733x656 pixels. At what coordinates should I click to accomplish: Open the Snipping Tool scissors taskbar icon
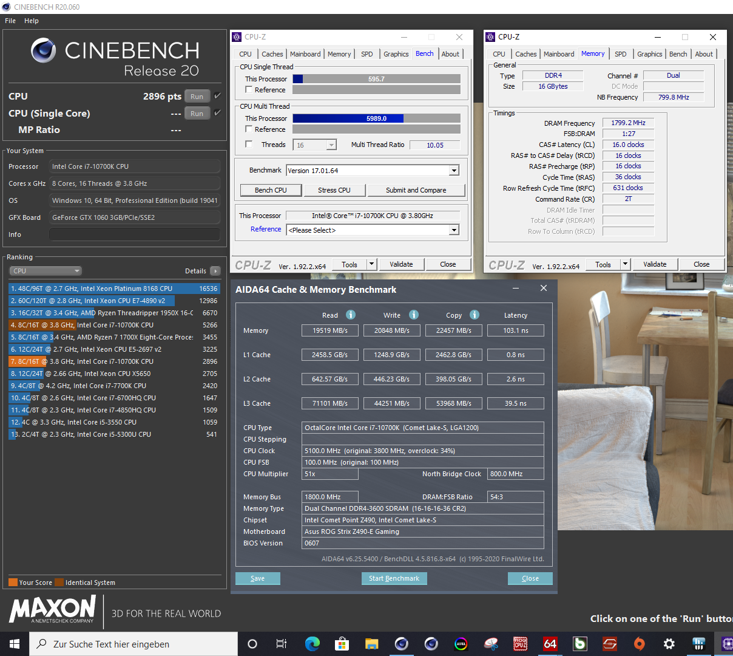point(491,644)
